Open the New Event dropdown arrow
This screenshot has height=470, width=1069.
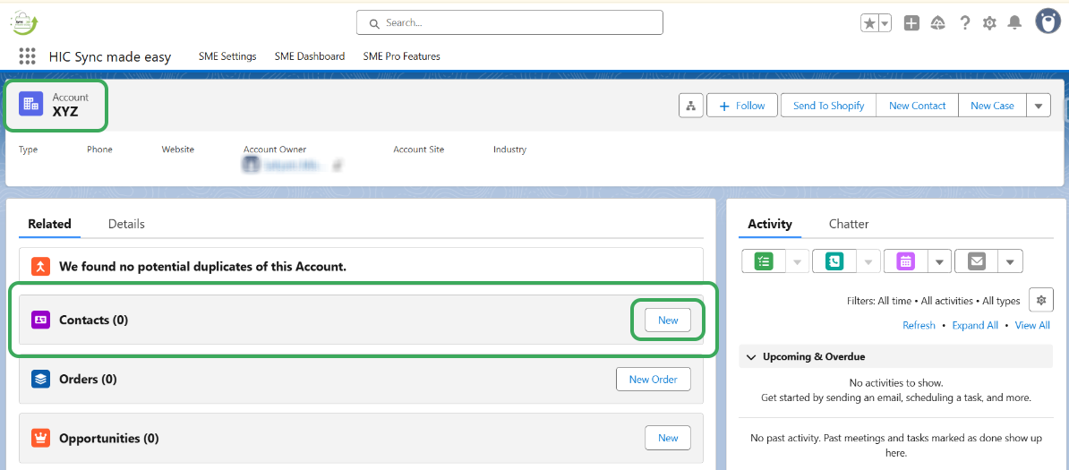(x=939, y=261)
